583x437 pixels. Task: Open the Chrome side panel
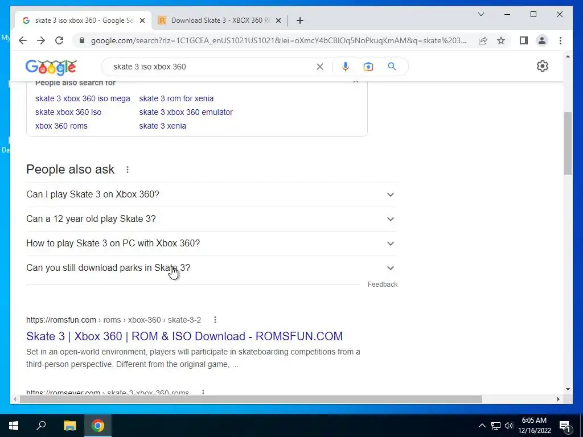524,40
